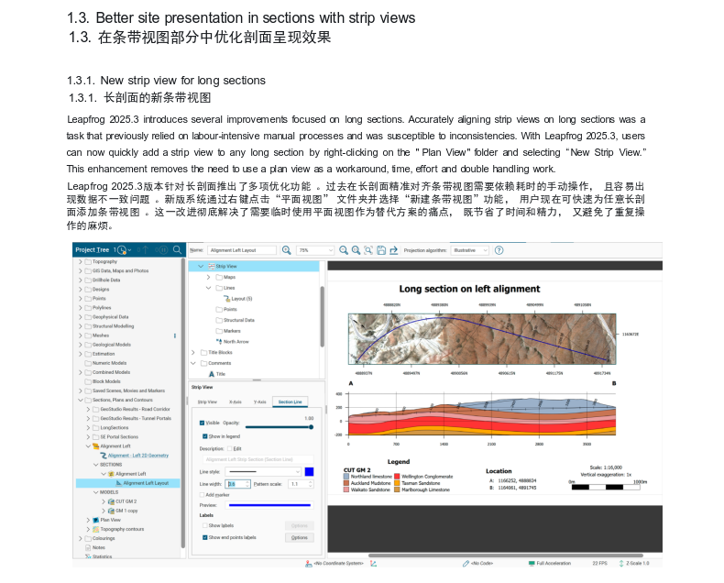This screenshot has width=724, height=583.
Task: Click the layout Name input field
Action: 242,249
